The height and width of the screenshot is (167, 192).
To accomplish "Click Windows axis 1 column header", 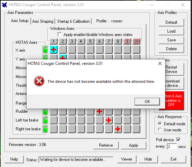I will pos(53,41).
